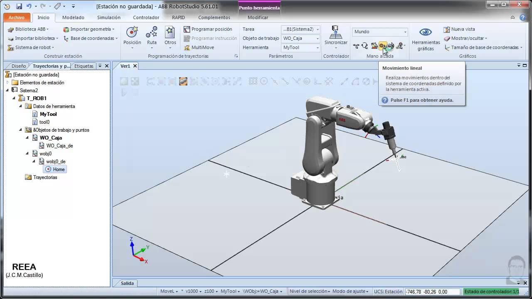The image size is (532, 299).
Task: Close the Ver1 view tab
Action: [135, 66]
